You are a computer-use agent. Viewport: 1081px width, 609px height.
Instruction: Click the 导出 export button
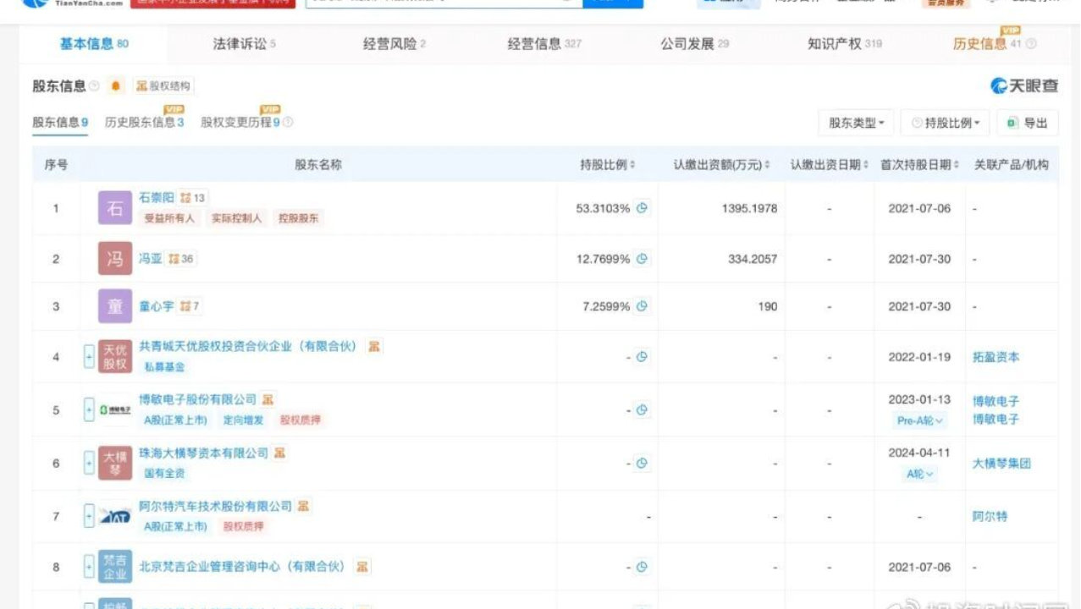point(1028,123)
